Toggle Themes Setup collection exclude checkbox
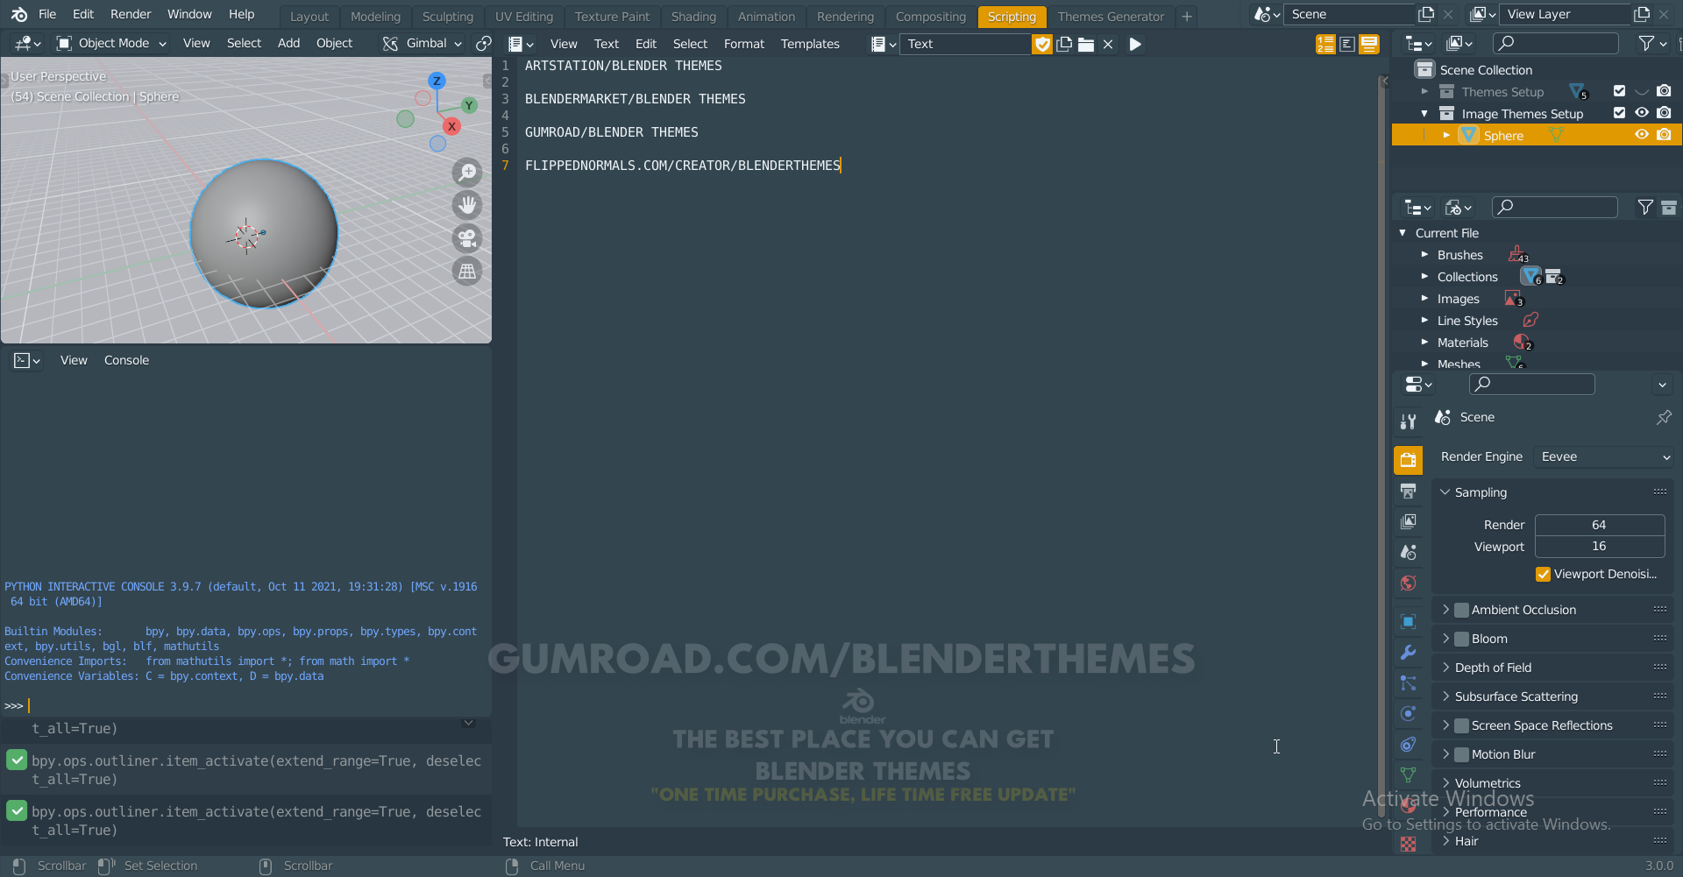This screenshot has width=1683, height=877. (1619, 91)
